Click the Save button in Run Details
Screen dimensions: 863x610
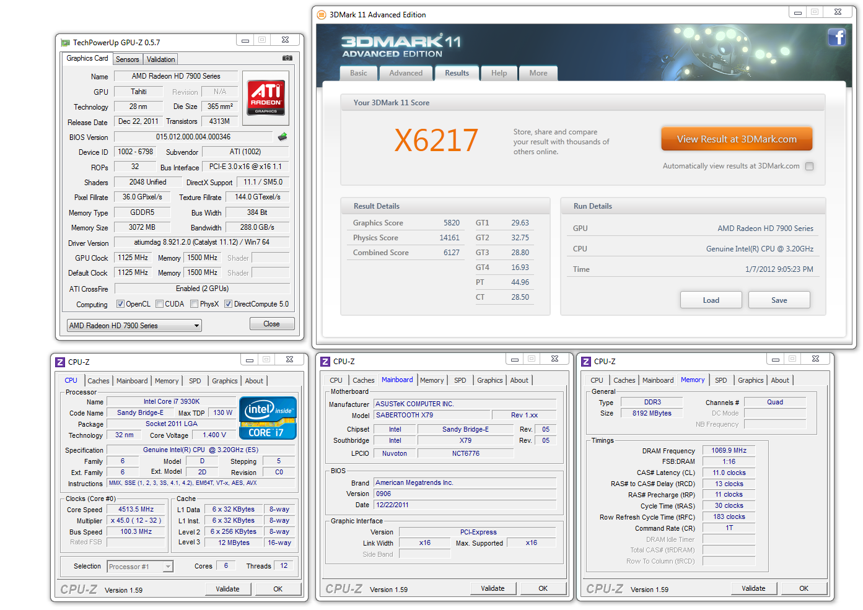tap(779, 300)
